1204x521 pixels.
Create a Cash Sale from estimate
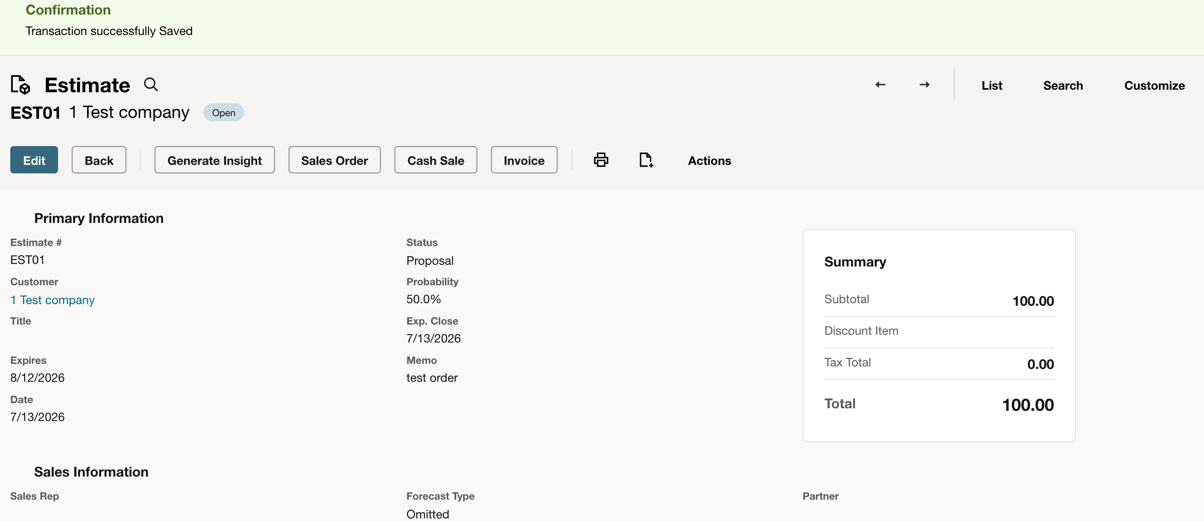click(x=435, y=160)
